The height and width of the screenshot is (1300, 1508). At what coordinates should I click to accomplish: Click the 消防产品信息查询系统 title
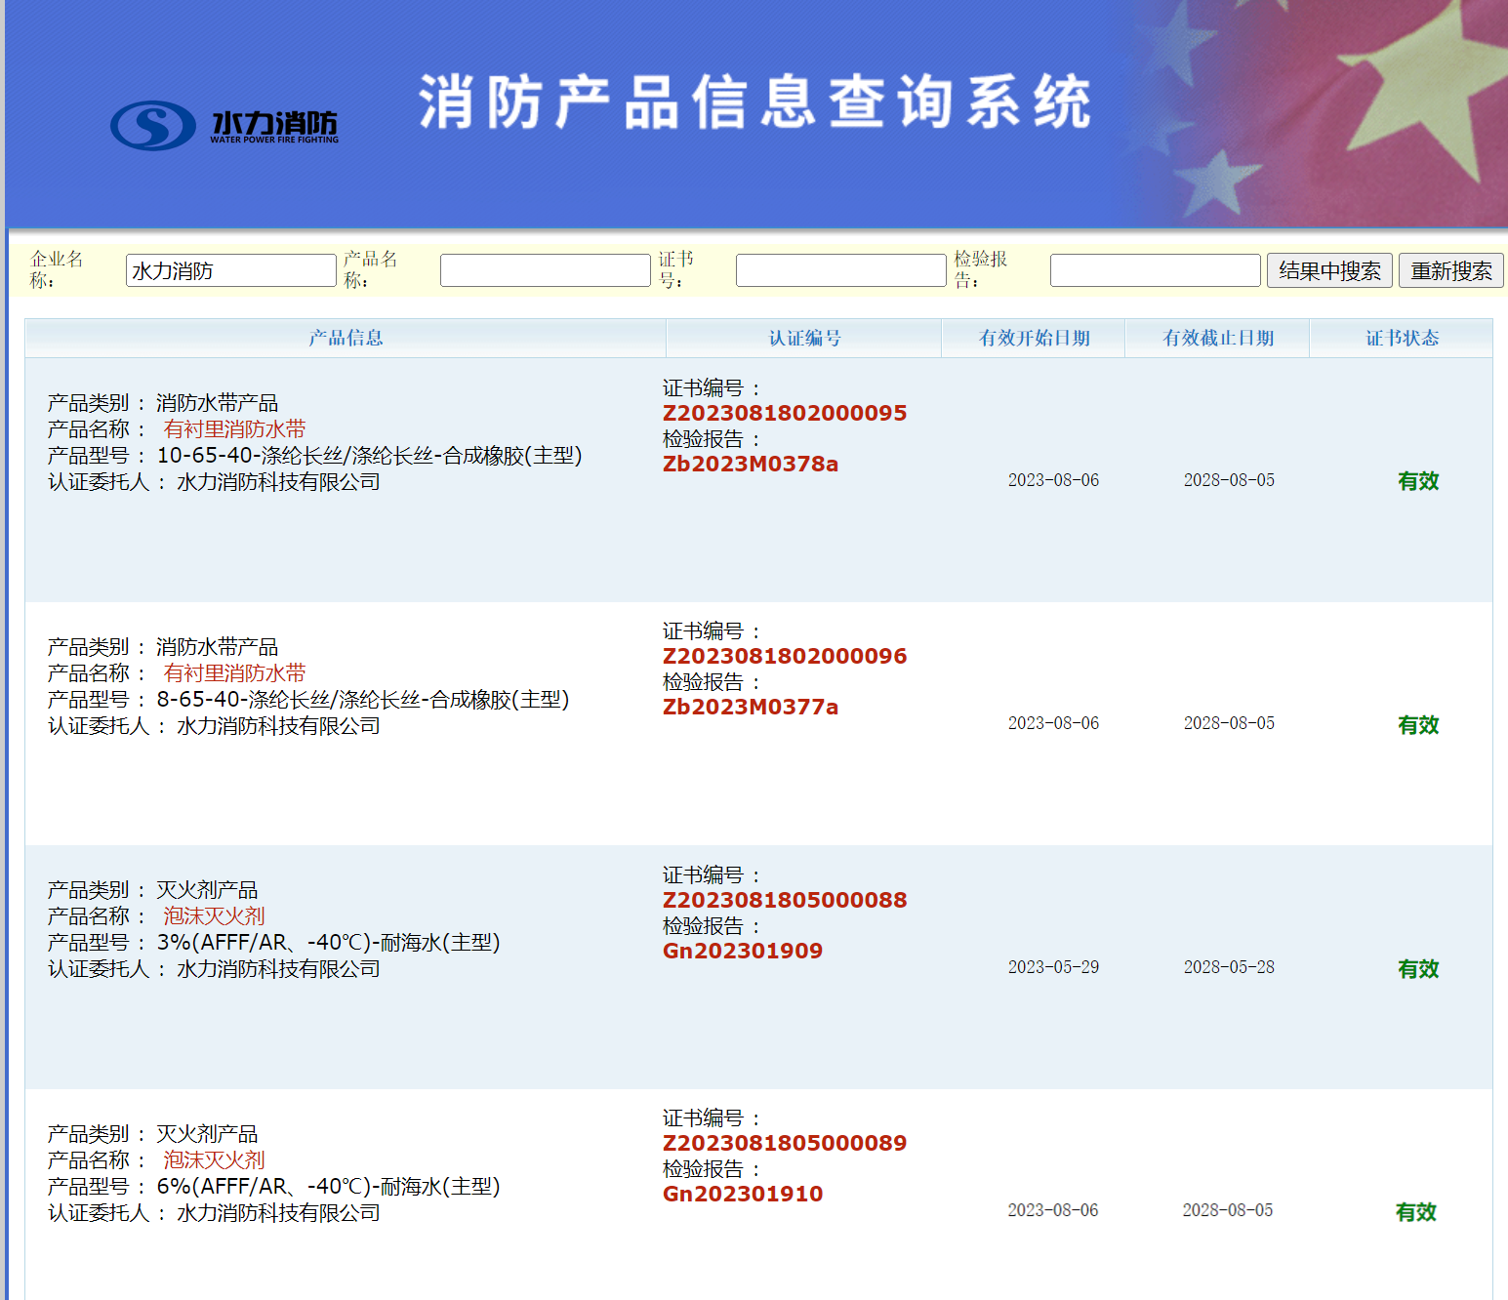754,102
